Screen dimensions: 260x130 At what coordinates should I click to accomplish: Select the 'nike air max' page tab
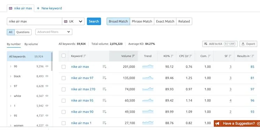point(20,8)
